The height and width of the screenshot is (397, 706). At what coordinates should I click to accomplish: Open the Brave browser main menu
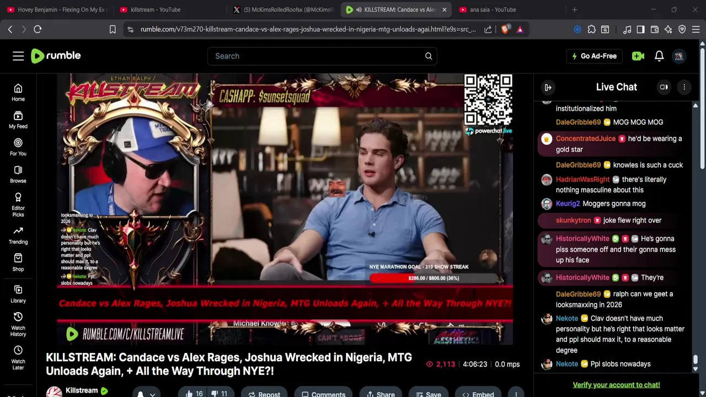[696, 29]
